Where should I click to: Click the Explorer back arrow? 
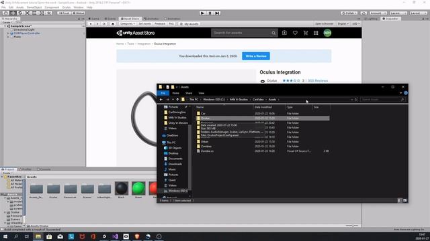(161, 100)
